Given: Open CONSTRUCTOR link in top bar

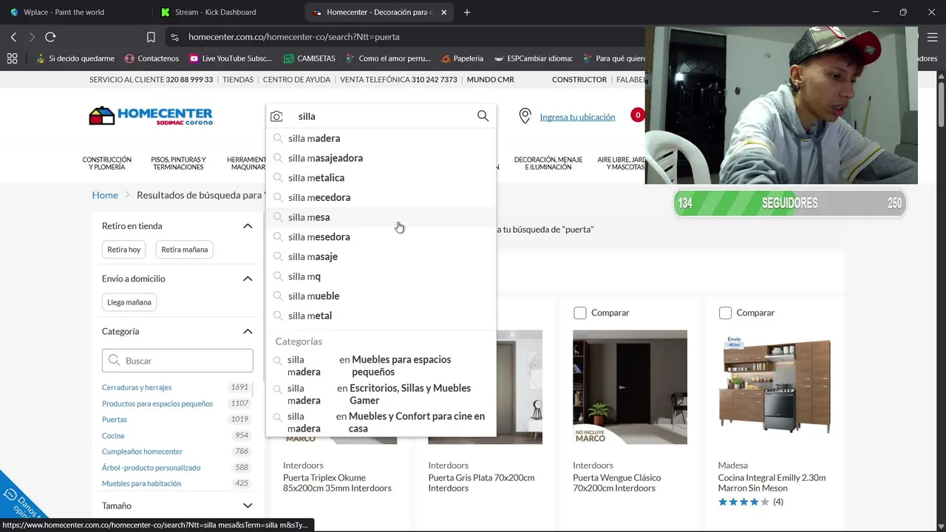Looking at the screenshot, I should 579,80.
